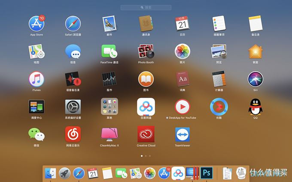This screenshot has width=292, height=182.
Task: Launch the 信息 Messages app
Action: (73, 51)
